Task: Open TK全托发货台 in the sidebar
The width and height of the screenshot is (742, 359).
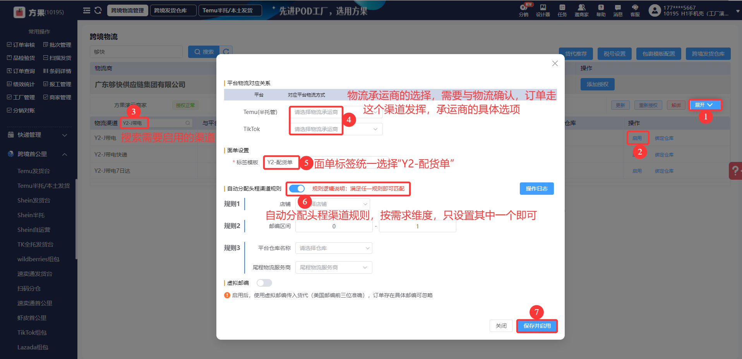Action: click(35, 245)
